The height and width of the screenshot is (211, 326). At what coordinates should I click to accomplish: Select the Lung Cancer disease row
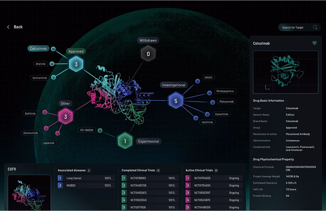[86, 178]
